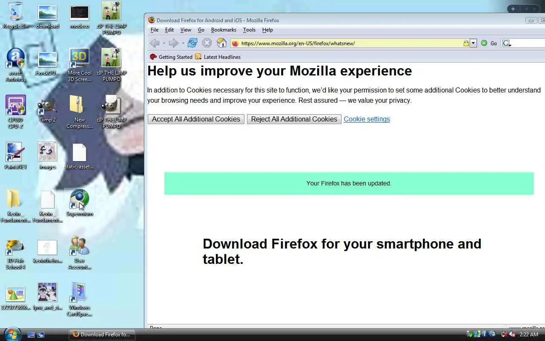Select the static-asset file icon
Viewport: 545px width, 341px height.
pos(80,156)
